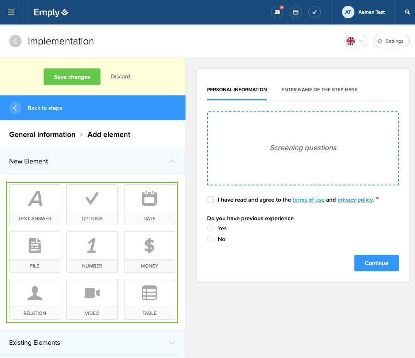
Task: Select the No radio button
Action: point(210,239)
